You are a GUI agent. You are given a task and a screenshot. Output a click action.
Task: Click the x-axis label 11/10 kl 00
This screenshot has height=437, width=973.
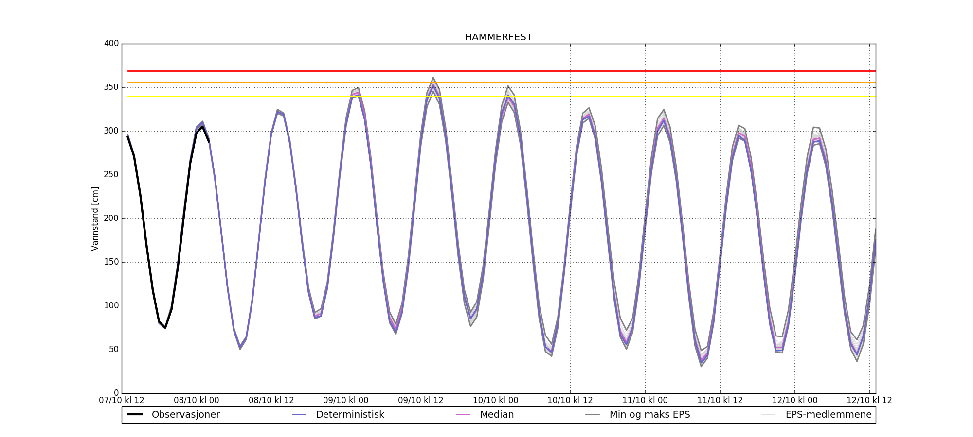click(x=645, y=401)
